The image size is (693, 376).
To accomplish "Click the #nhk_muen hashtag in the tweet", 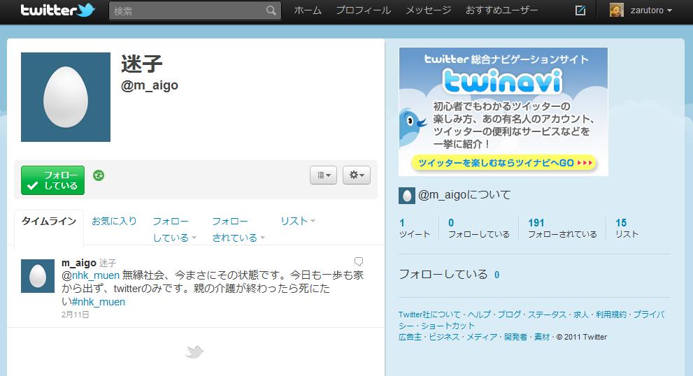I will point(98,302).
